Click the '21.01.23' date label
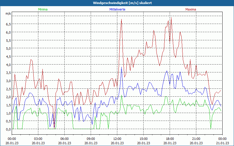The image size is (234, 146). [x=222, y=143]
